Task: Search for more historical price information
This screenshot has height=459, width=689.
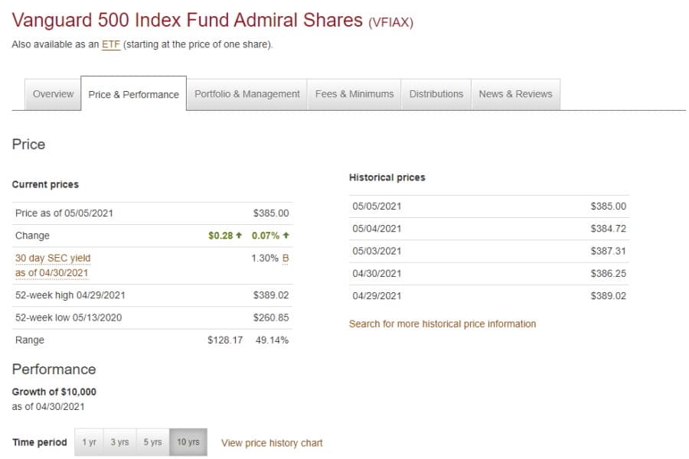Action: (442, 324)
